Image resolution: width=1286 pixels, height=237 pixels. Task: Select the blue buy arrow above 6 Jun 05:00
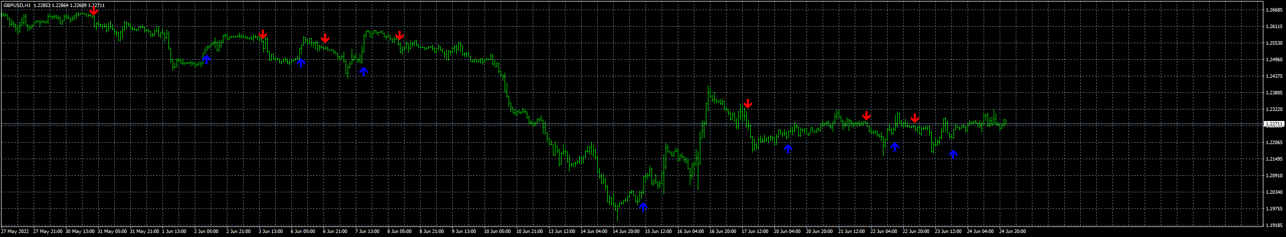pyautogui.click(x=301, y=63)
